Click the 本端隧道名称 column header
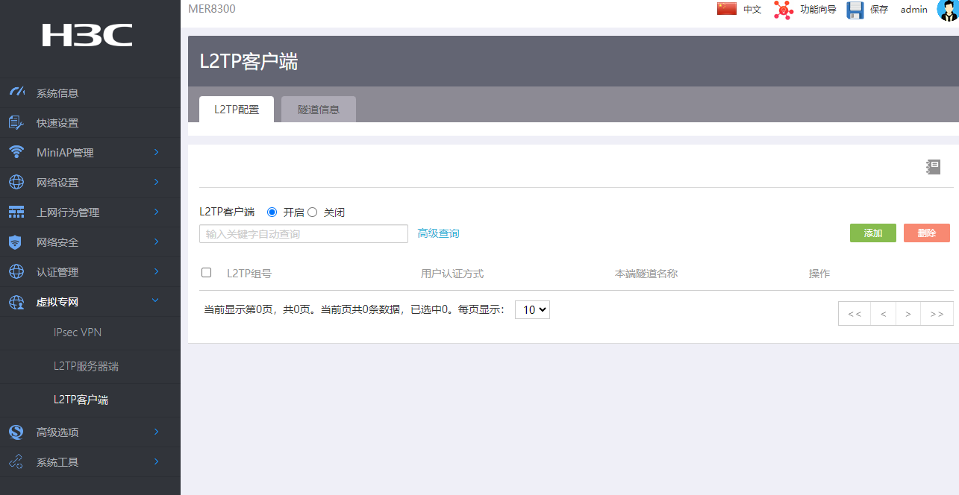Viewport: 959px width, 495px height. 646,274
